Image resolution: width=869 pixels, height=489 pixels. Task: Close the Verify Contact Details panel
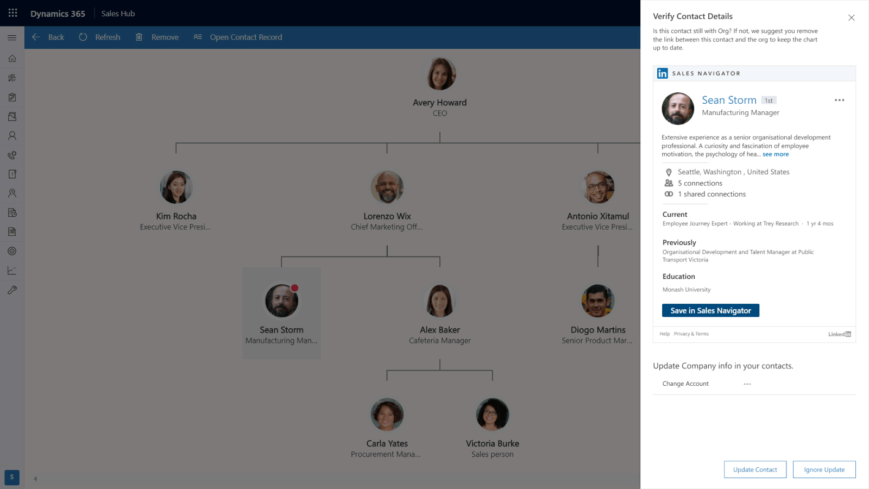tap(851, 17)
